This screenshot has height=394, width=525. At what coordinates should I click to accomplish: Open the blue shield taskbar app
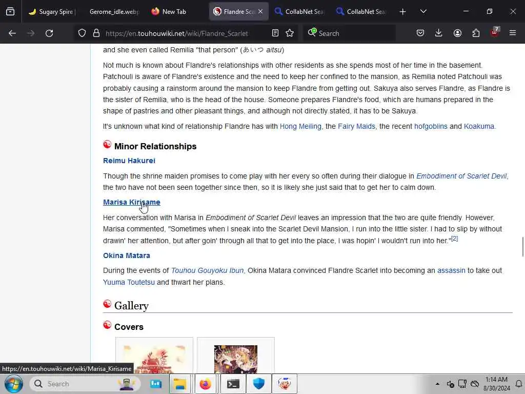tap(258, 384)
